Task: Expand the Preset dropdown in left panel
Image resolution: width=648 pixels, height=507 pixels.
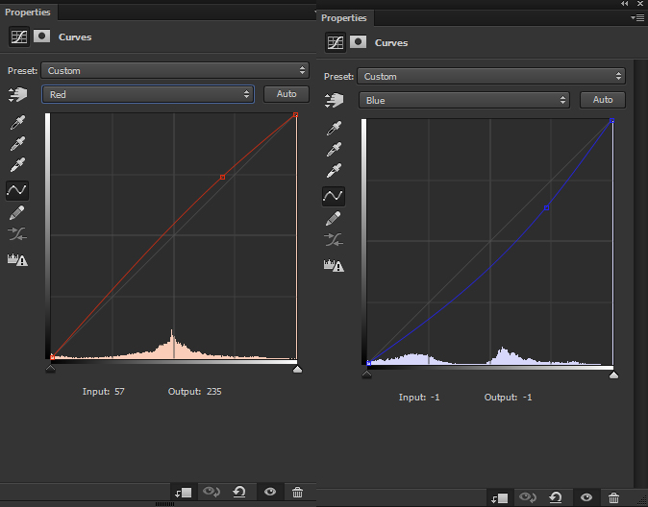Action: pos(174,70)
